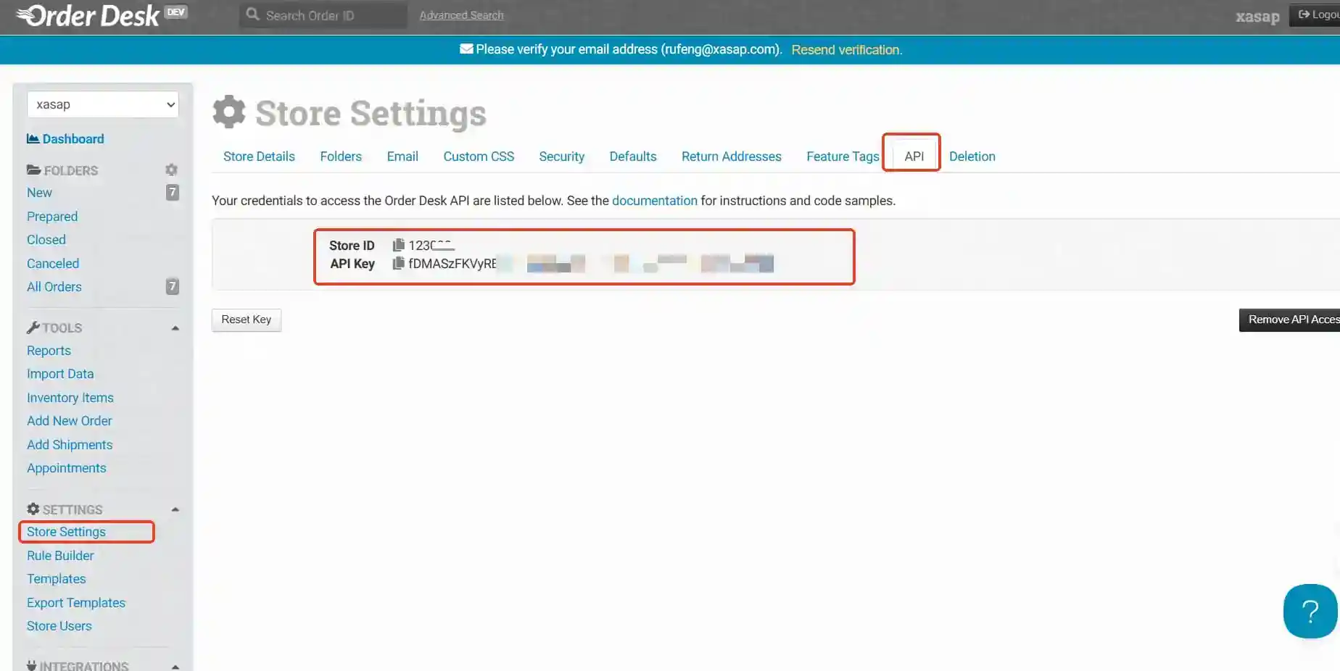Open the Canceled folder
This screenshot has height=671, width=1340.
coord(53,264)
